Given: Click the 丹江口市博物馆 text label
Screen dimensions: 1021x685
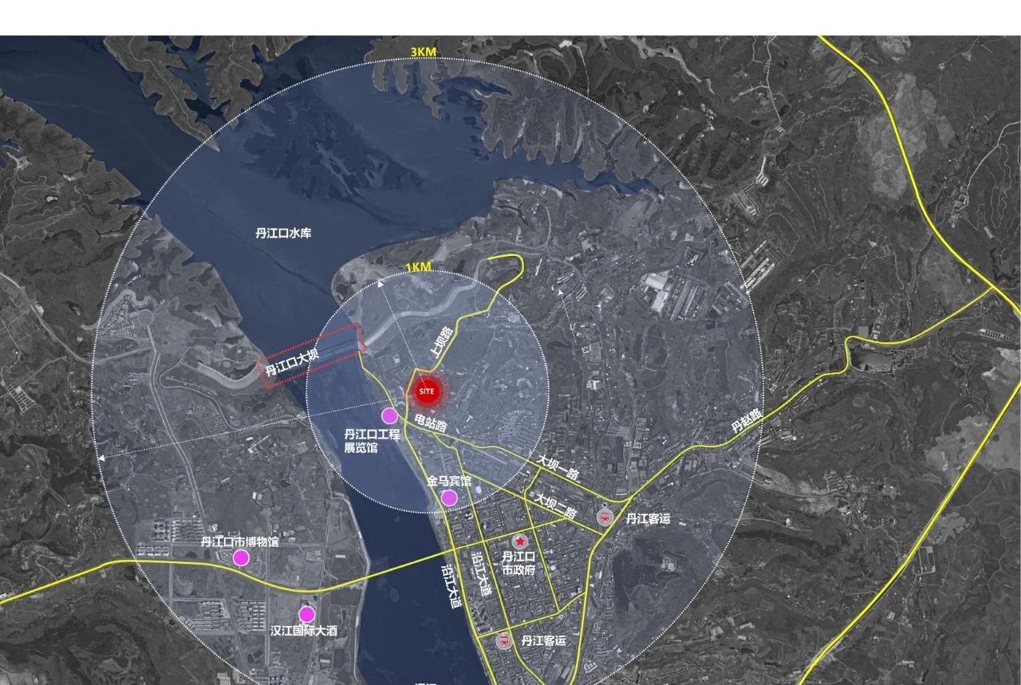Looking at the screenshot, I should [x=239, y=542].
